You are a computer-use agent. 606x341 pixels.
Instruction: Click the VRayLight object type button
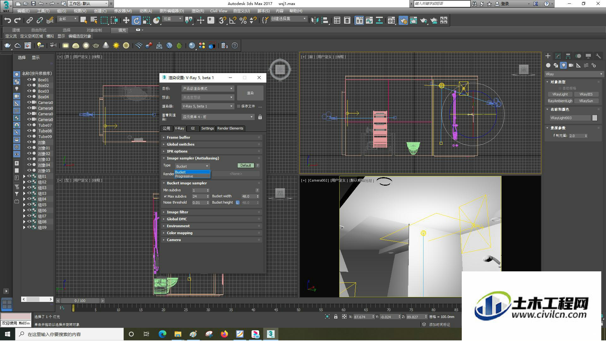click(560, 94)
